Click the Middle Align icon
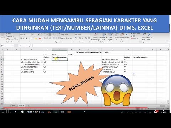Screen dimensions: 171x128 tap(47, 34)
